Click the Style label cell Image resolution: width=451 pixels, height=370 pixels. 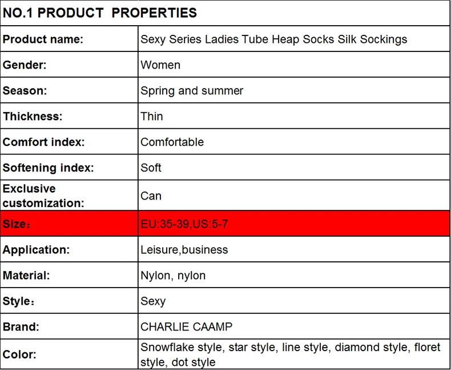(69, 301)
